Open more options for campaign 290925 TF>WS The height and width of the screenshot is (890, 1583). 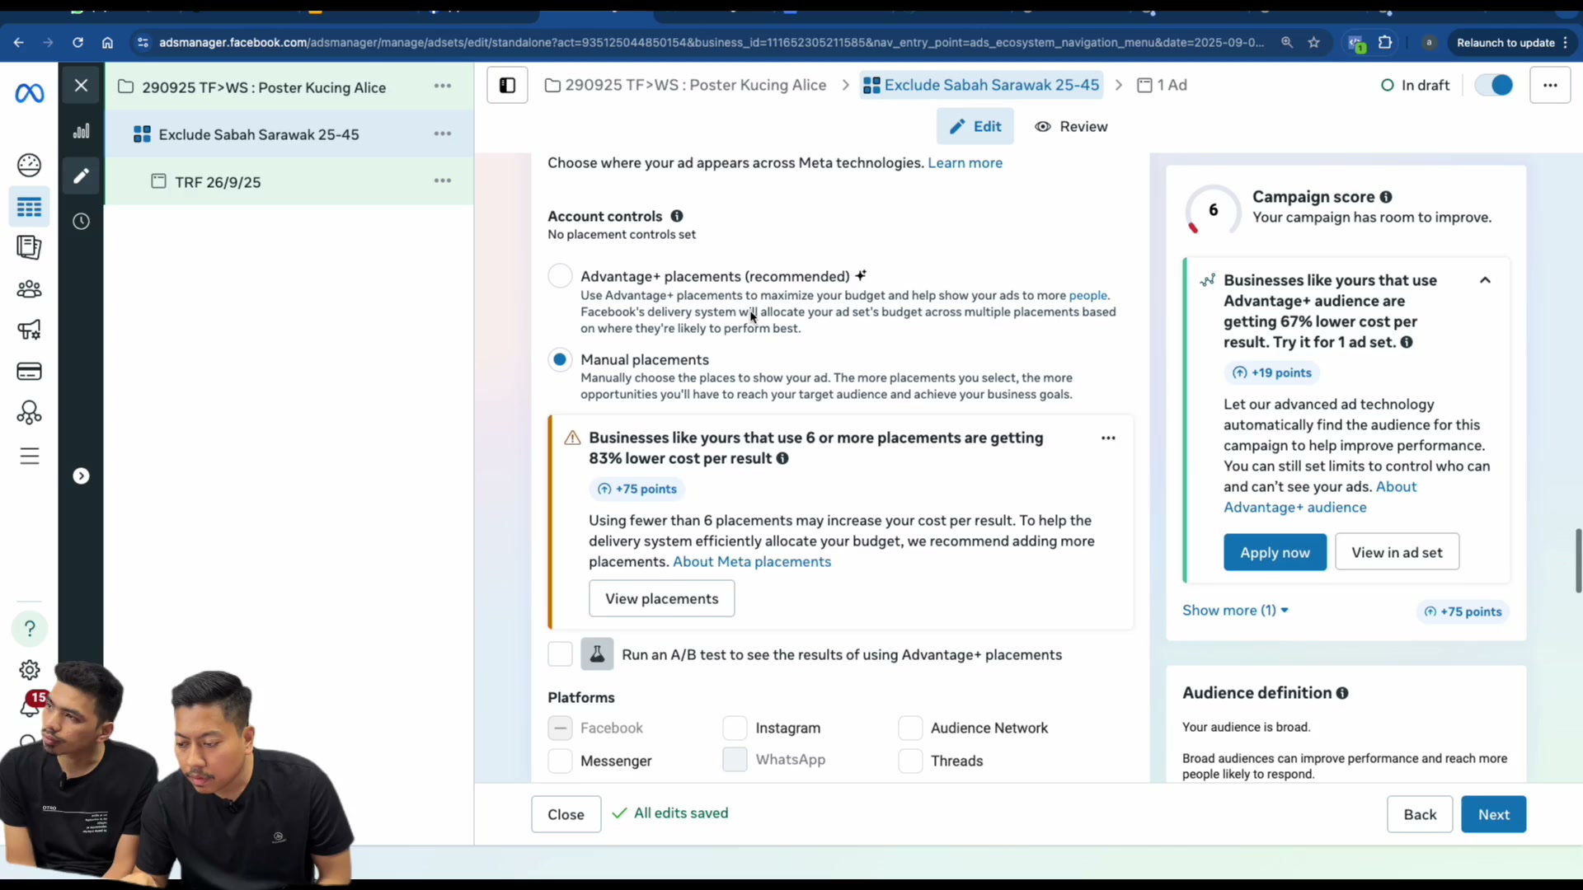pos(443,87)
